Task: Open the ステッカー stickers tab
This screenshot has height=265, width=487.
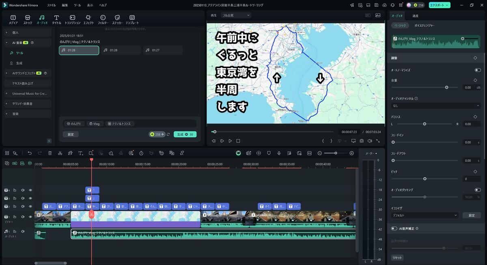Action: [x=117, y=19]
